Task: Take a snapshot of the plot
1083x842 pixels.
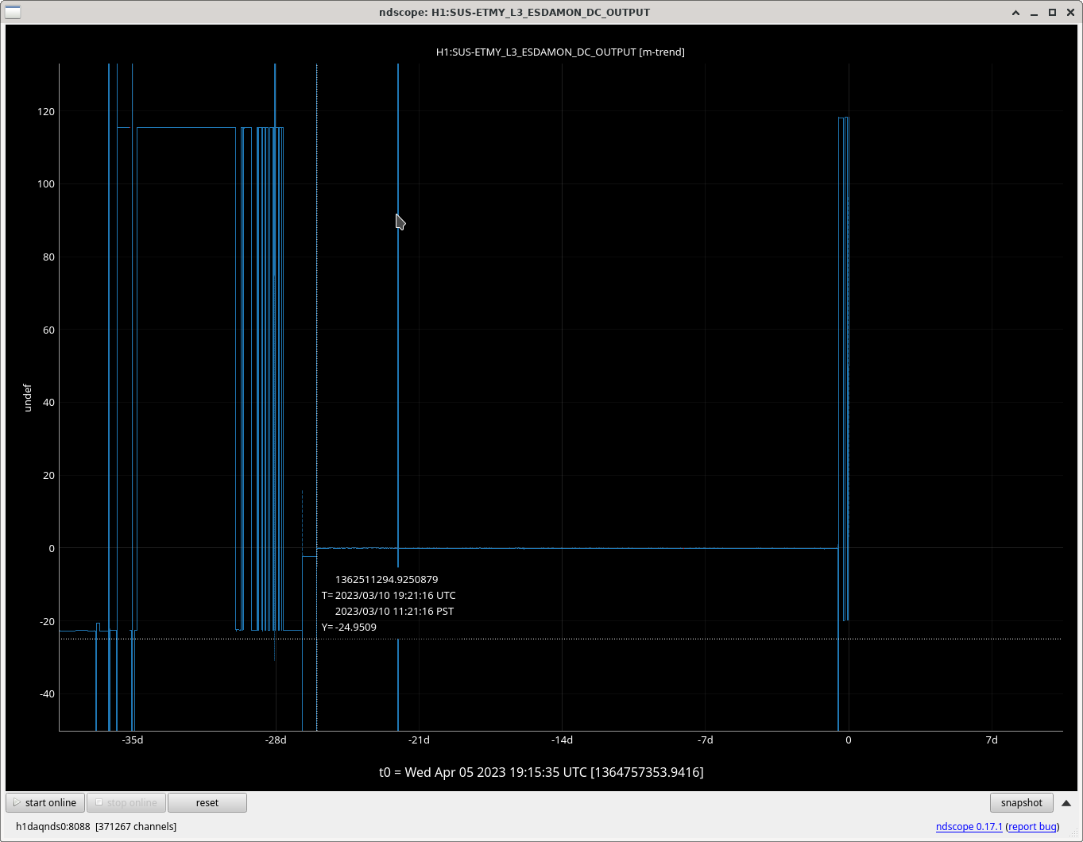Action: click(1022, 802)
